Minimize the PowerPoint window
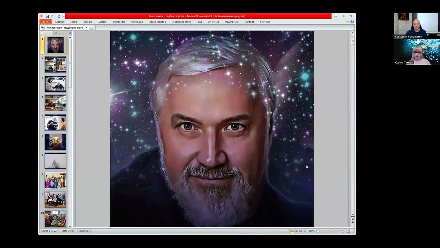 click(335, 16)
